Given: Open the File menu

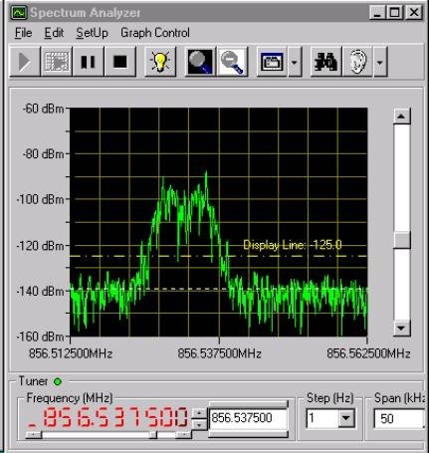Looking at the screenshot, I should coord(24,33).
